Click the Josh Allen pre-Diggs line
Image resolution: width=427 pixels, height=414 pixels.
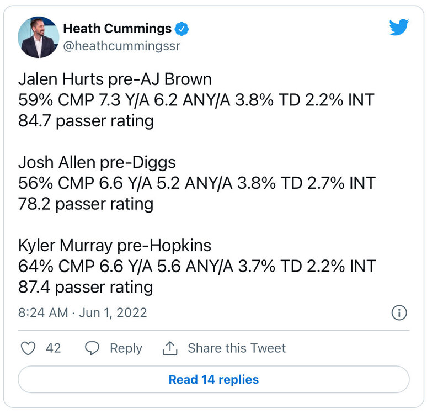point(97,163)
